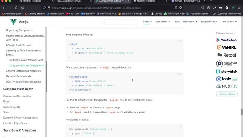The width and height of the screenshot is (243, 137).
Task: Expand the Learn navigation dropdown
Action: pos(147,22)
